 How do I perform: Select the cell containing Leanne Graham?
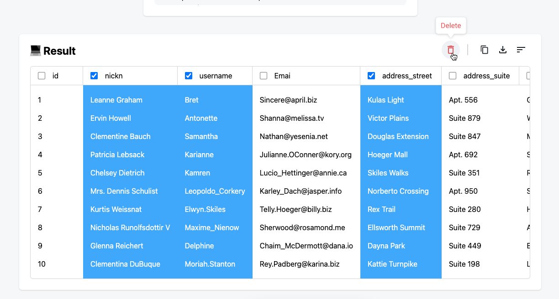coord(116,100)
